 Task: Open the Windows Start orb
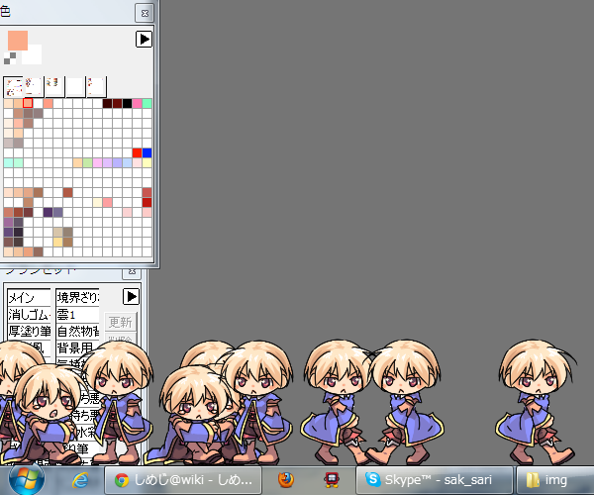(26, 480)
